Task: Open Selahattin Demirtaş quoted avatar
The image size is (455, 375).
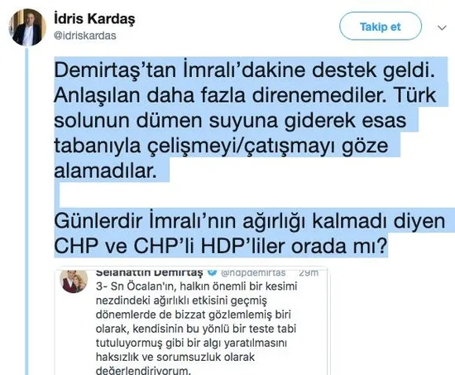Action: tap(74, 281)
